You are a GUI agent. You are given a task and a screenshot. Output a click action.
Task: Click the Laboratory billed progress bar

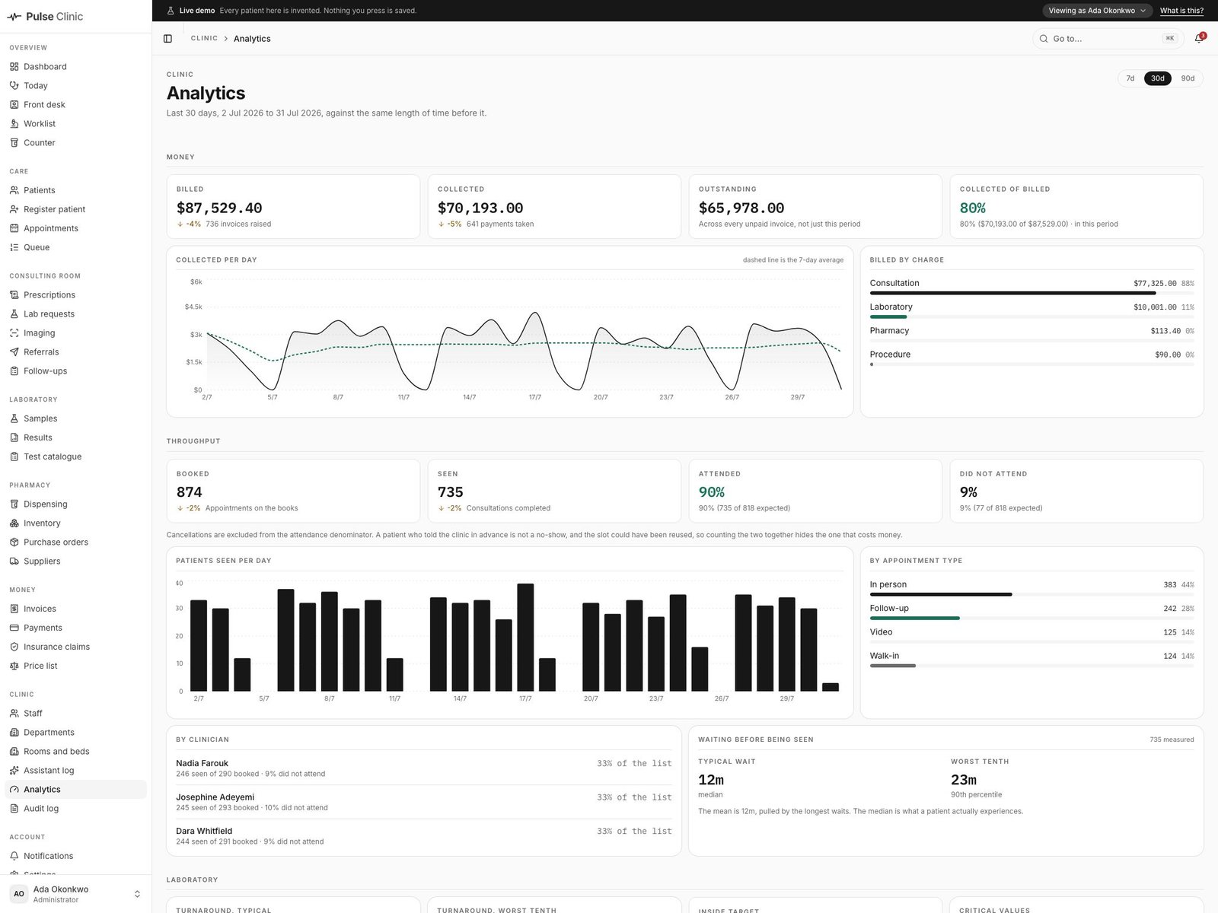[x=1031, y=317]
